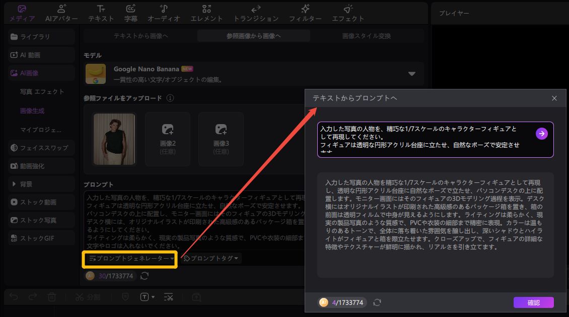Click the prompt input field in dialog
The height and width of the screenshot is (317, 569).
point(425,139)
